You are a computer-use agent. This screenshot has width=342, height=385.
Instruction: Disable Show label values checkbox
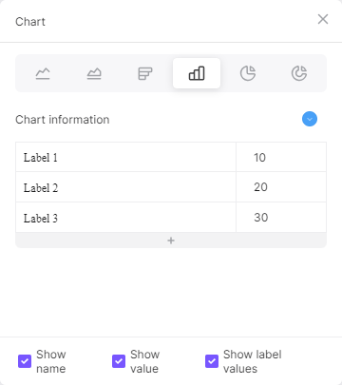point(212,361)
